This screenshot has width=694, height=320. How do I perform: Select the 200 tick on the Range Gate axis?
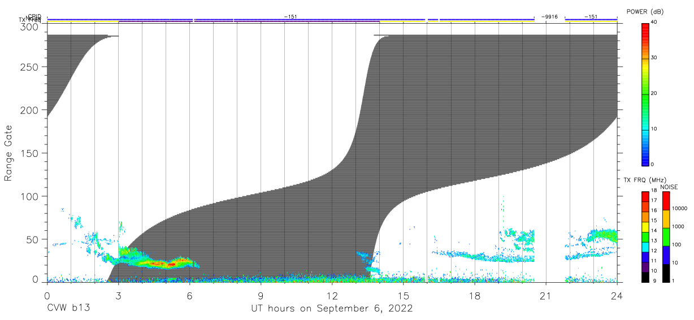(x=31, y=110)
